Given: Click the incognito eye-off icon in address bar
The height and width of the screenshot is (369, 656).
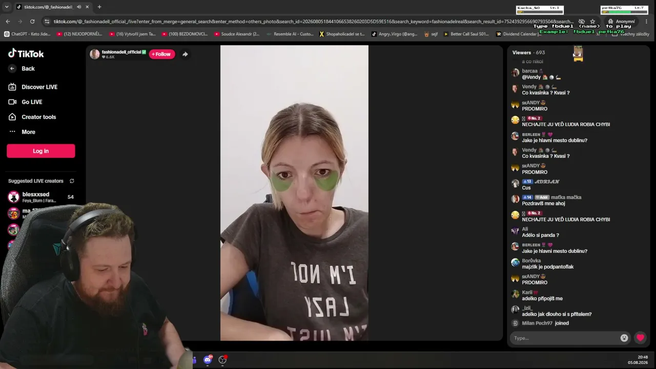Looking at the screenshot, I should tap(582, 22).
